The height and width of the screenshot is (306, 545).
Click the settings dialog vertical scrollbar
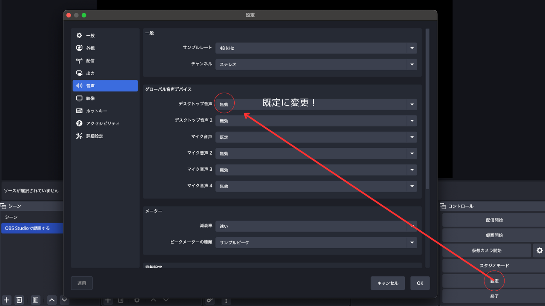click(427, 109)
